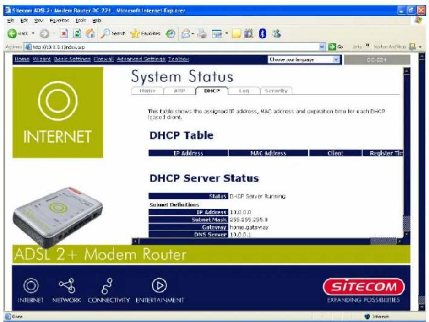Open the File menu
Viewport: 429px width, 322px height.
(11, 21)
